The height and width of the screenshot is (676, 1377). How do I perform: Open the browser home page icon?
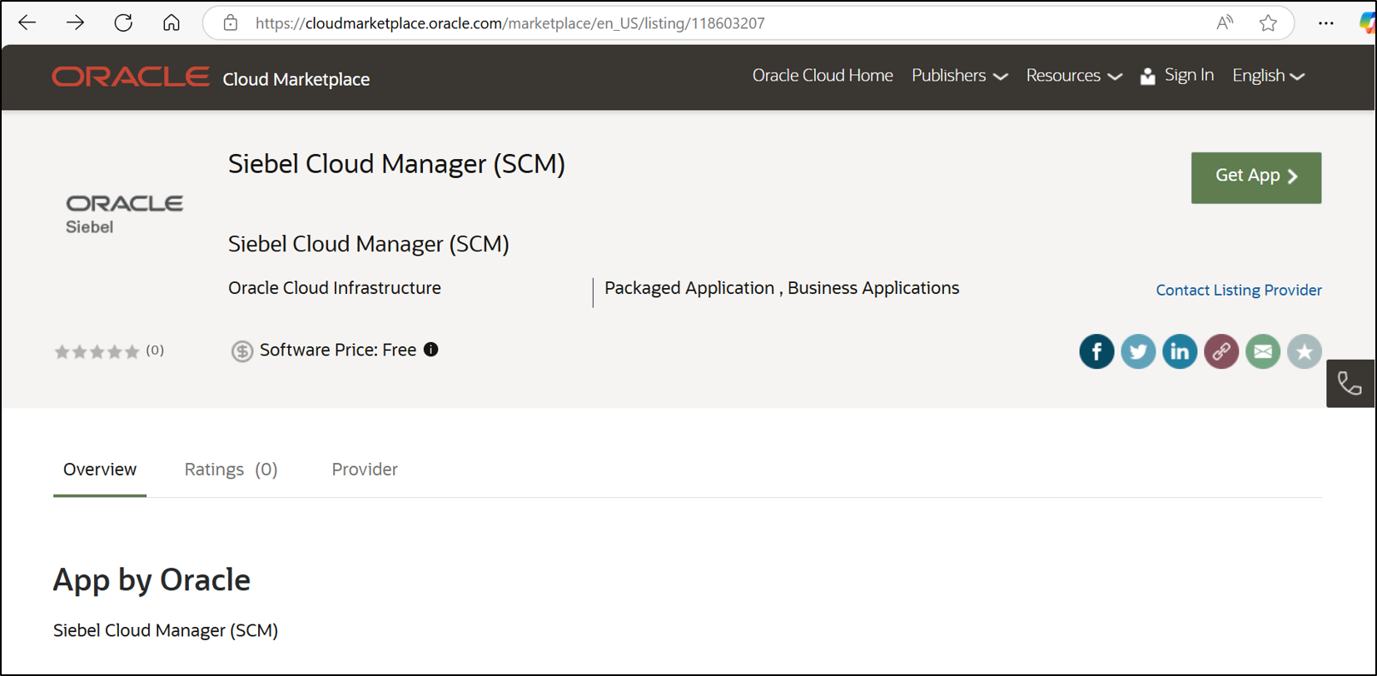(x=172, y=22)
